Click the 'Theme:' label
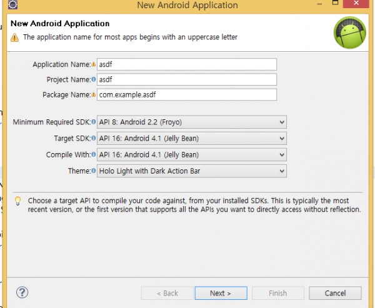Screen dimensions: 375x308 click(79, 171)
